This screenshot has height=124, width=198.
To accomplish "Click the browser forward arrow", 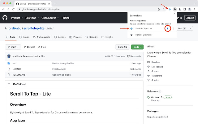I will click(x=8, y=9).
